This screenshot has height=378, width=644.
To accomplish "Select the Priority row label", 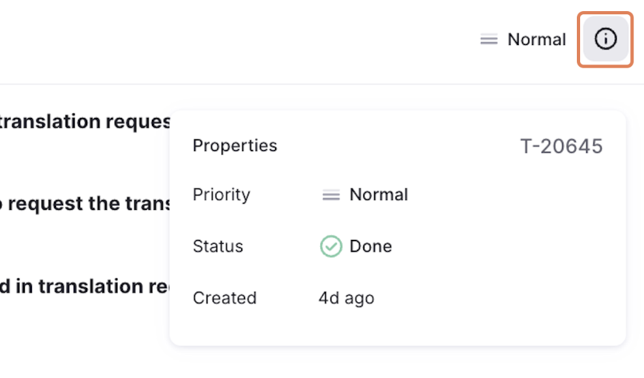I will (222, 195).
